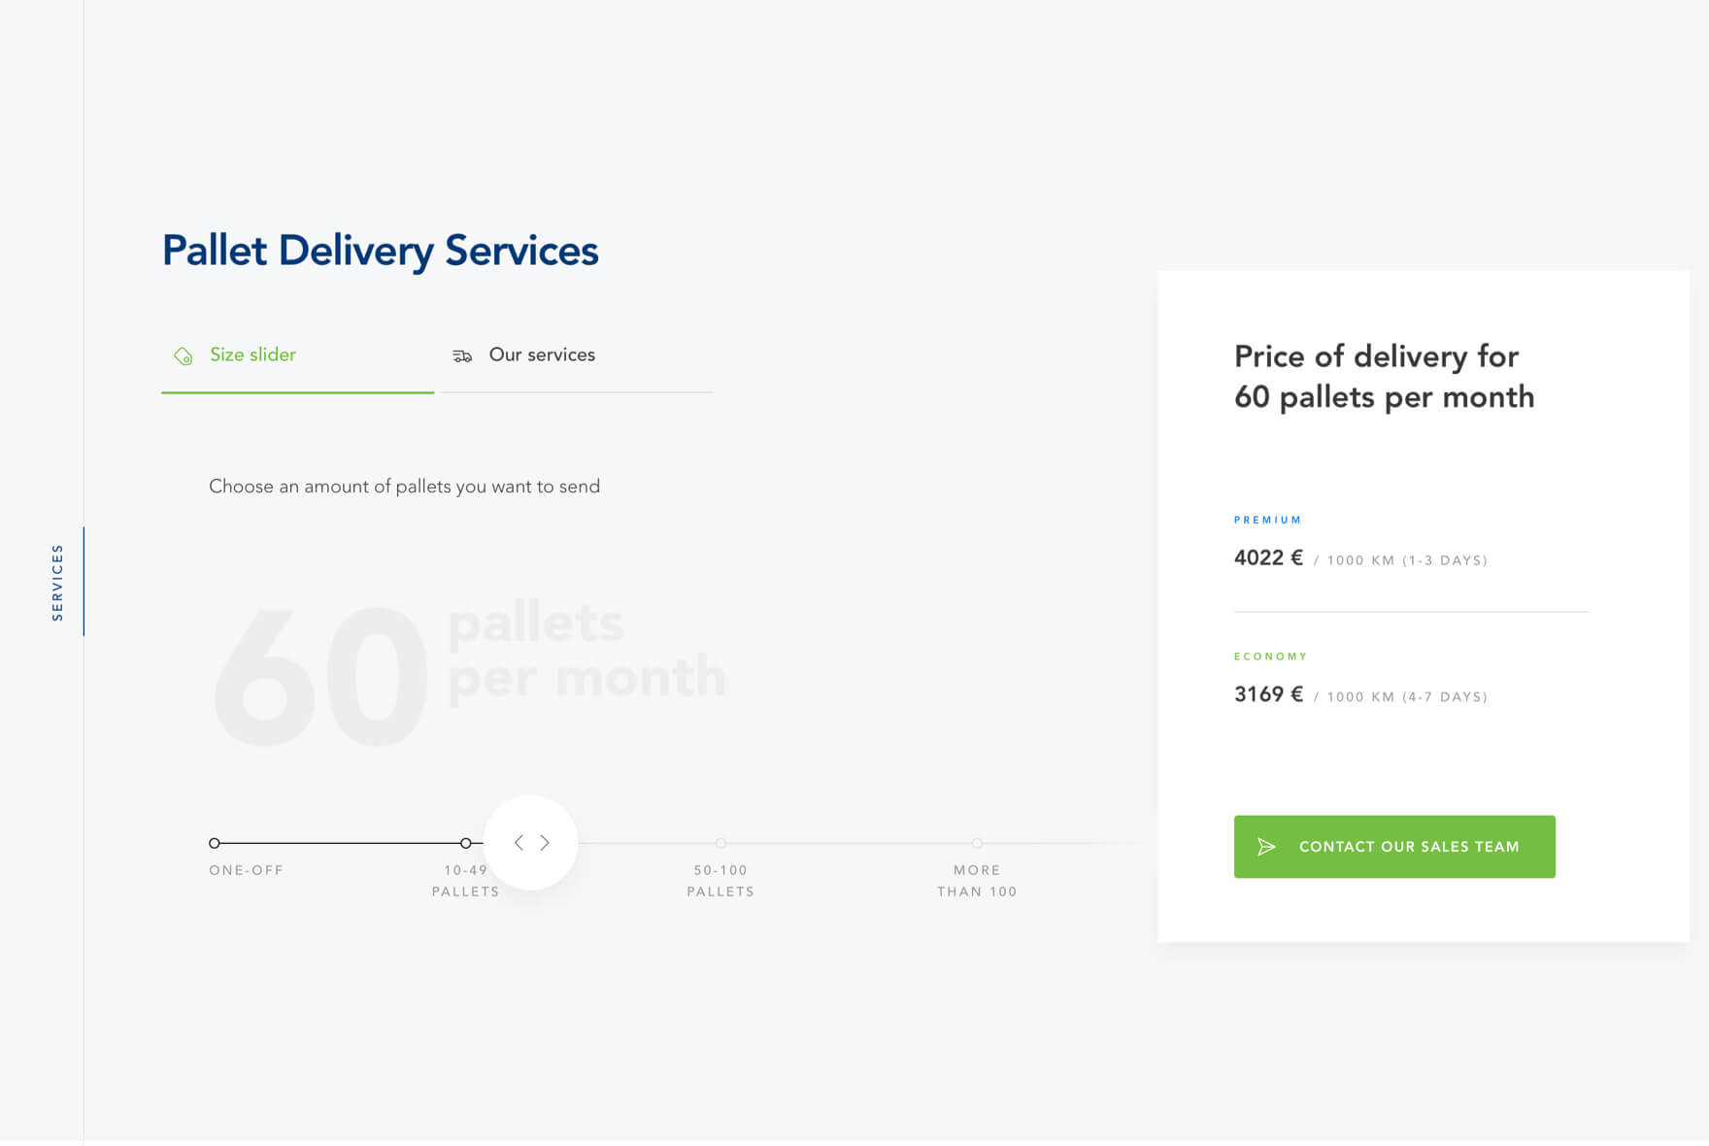Click the Economy price 3169 € row

click(1359, 695)
